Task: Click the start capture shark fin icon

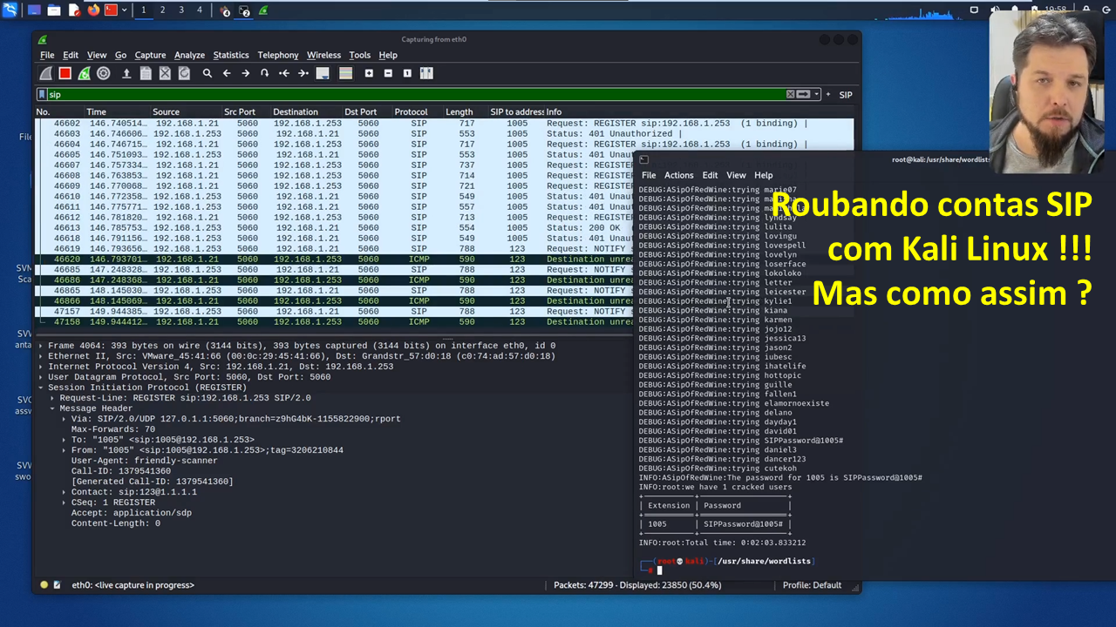Action: pos(46,73)
